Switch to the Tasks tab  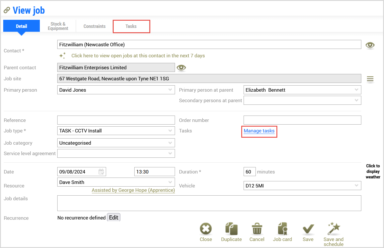click(131, 26)
